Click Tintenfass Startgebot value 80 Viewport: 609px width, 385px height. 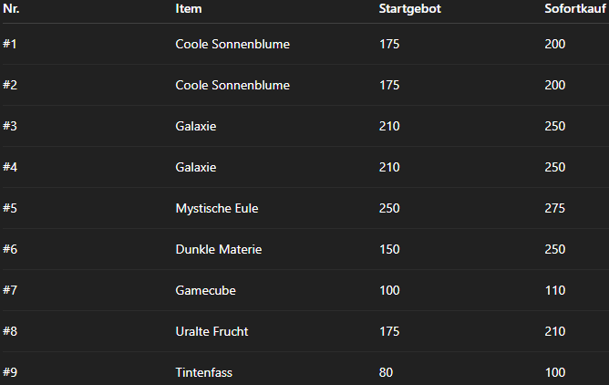(386, 372)
